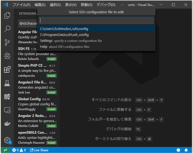Open the Extensions view icon
Image resolution: width=193 pixels, height=154 pixels.
7,69
